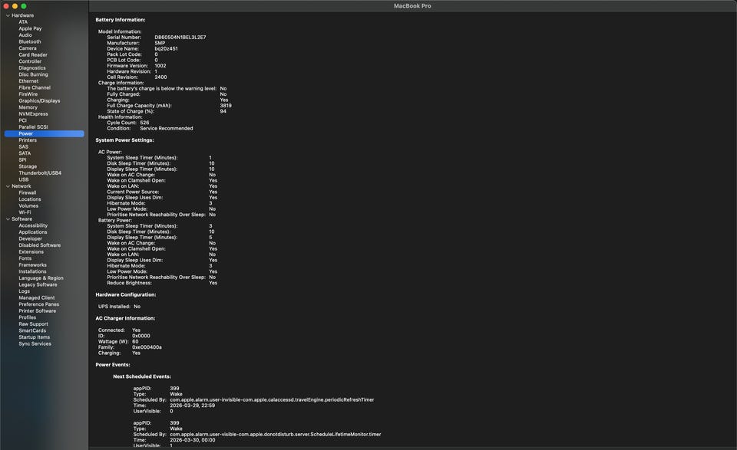The height and width of the screenshot is (450, 737).
Task: Click the Battery Information heading text
Action: tap(120, 19)
